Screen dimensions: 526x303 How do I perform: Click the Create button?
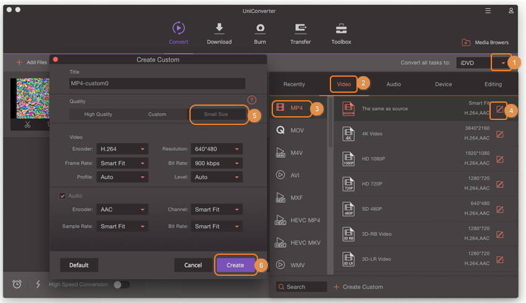pos(235,265)
